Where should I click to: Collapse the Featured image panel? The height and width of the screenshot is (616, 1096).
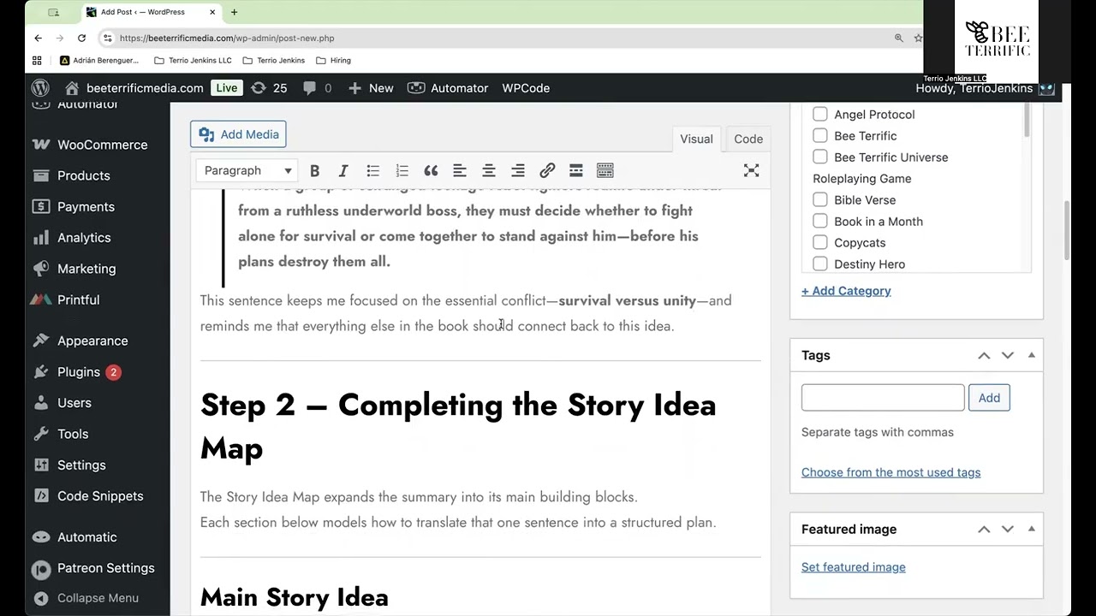click(x=1031, y=529)
